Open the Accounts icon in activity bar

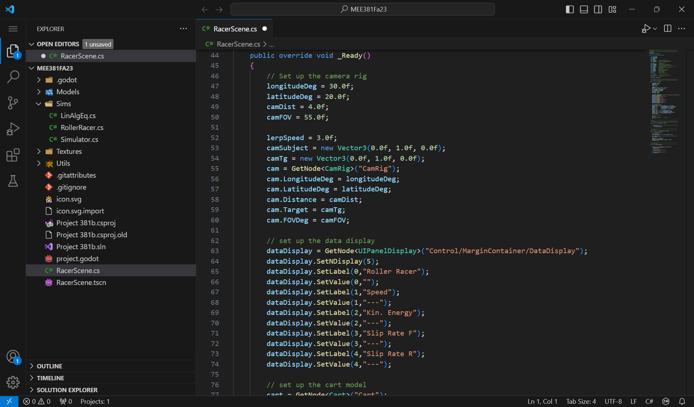[13, 357]
